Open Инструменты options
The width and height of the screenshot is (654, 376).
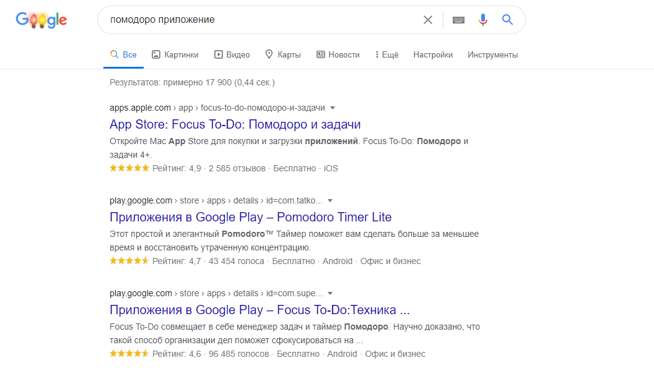coord(492,54)
